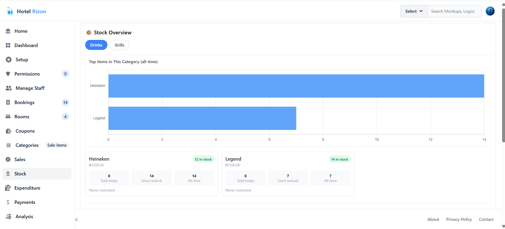Screen dimensions: 505x229
Task: Click the Permissions count badge 0
Action: (x=65, y=74)
